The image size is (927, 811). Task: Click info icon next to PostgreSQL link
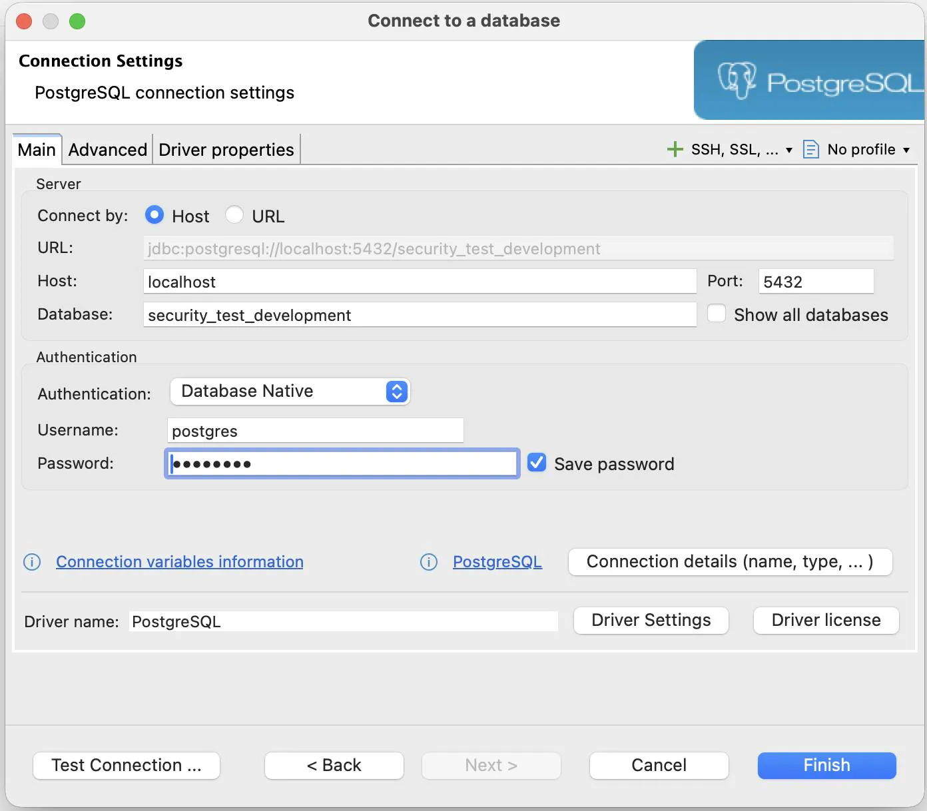pos(429,562)
